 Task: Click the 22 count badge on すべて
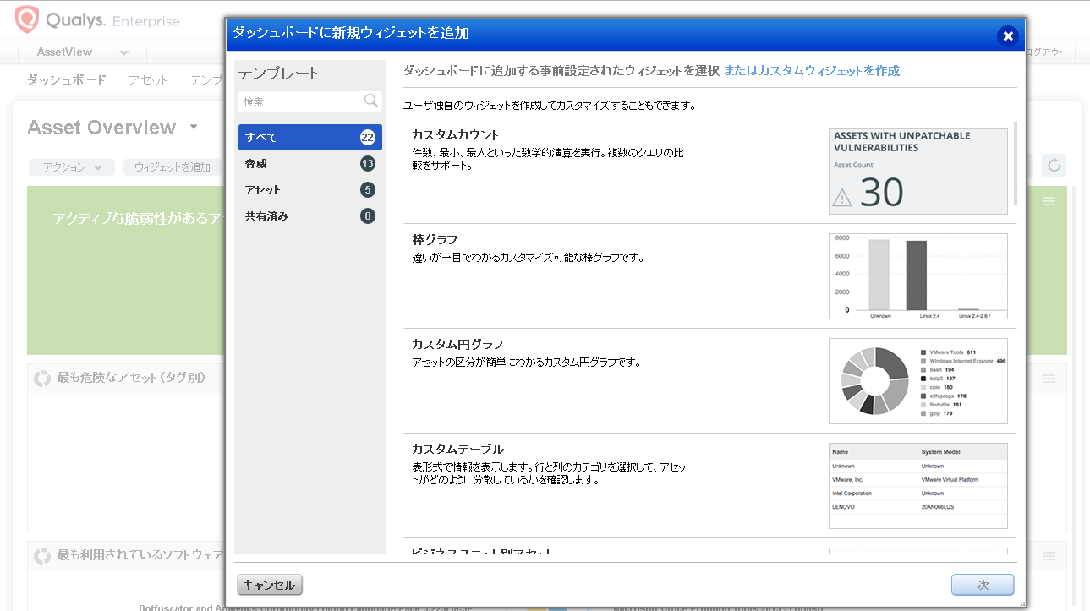(368, 137)
